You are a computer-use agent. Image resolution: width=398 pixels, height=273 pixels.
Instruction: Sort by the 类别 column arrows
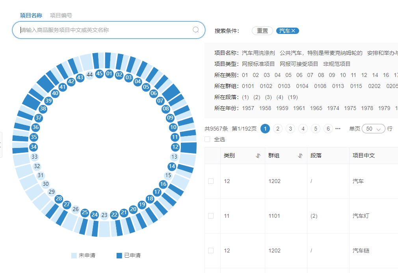(x=258, y=155)
